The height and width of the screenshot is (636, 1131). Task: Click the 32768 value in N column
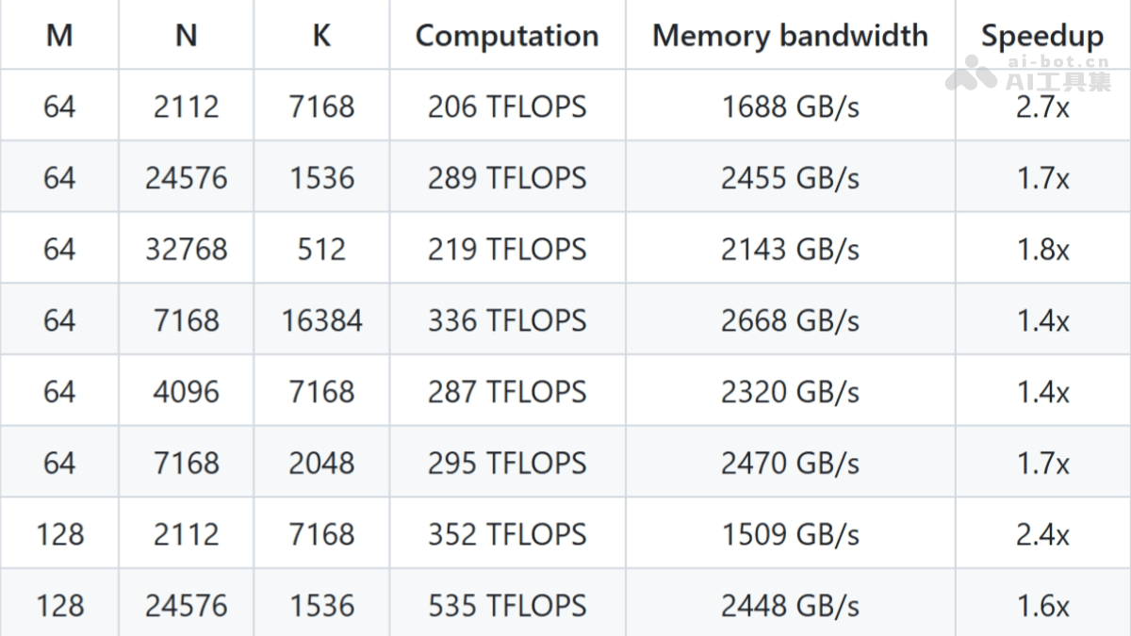187,250
